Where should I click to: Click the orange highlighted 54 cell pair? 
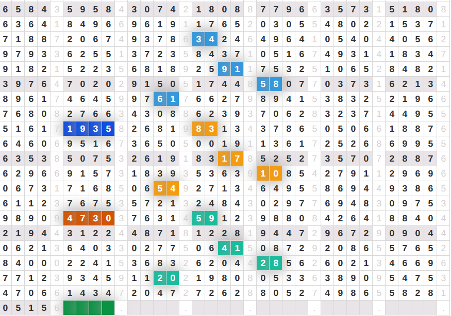pos(166,188)
